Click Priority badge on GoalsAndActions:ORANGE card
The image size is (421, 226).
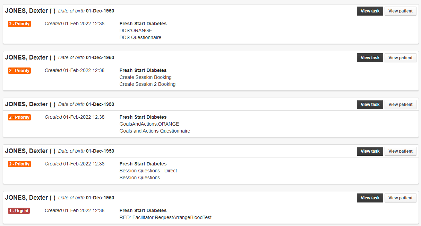point(19,117)
